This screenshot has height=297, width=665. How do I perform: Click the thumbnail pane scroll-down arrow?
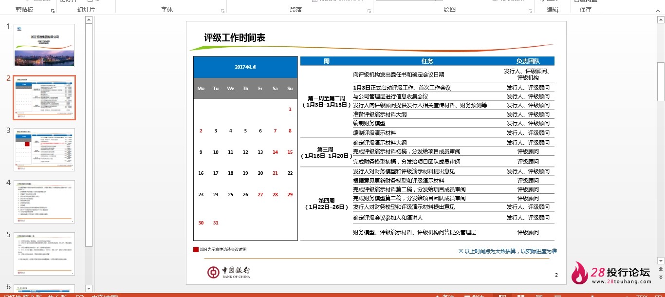click(x=89, y=288)
